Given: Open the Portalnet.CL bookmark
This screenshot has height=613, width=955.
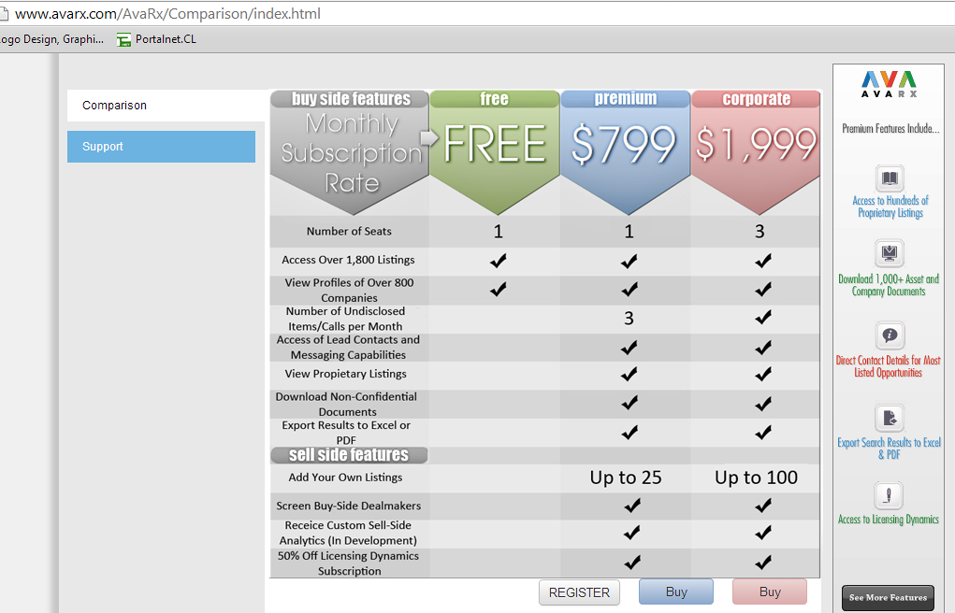Looking at the screenshot, I should tap(157, 39).
